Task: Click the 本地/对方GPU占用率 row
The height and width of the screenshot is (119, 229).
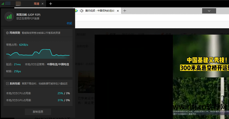Action: [x=38, y=100]
